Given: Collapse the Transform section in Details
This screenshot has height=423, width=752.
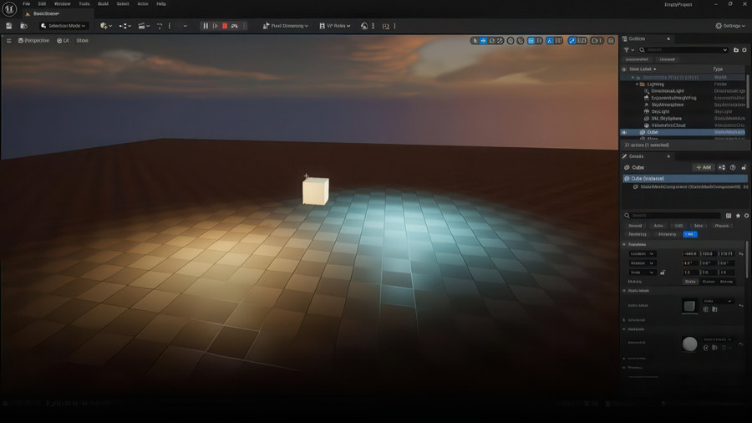Looking at the screenshot, I should (x=624, y=245).
